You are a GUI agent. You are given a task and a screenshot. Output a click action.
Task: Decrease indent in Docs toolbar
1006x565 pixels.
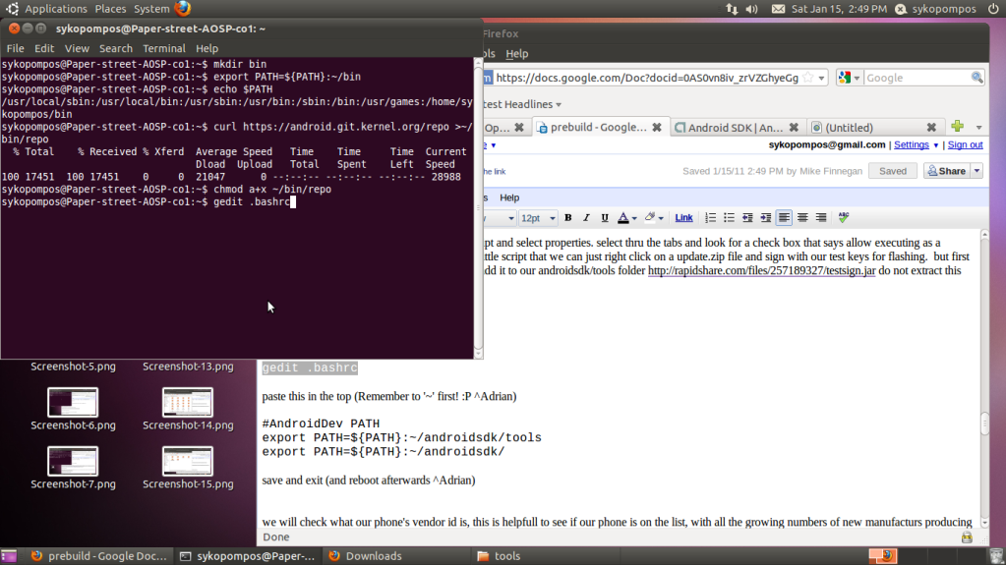747,218
